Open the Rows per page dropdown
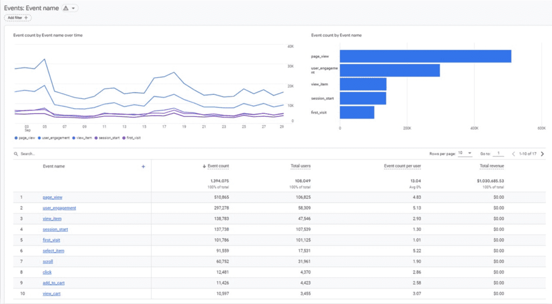The width and height of the screenshot is (552, 304). [465, 153]
